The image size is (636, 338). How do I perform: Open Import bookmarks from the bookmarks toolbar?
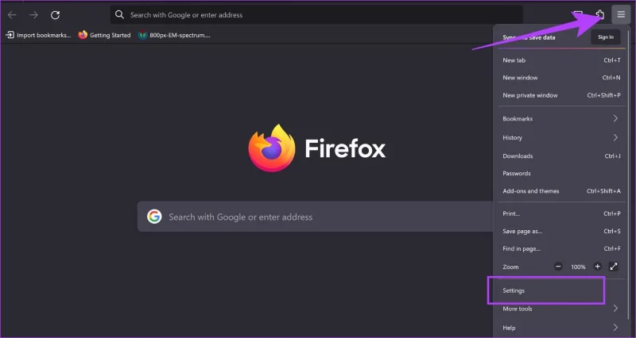[38, 35]
